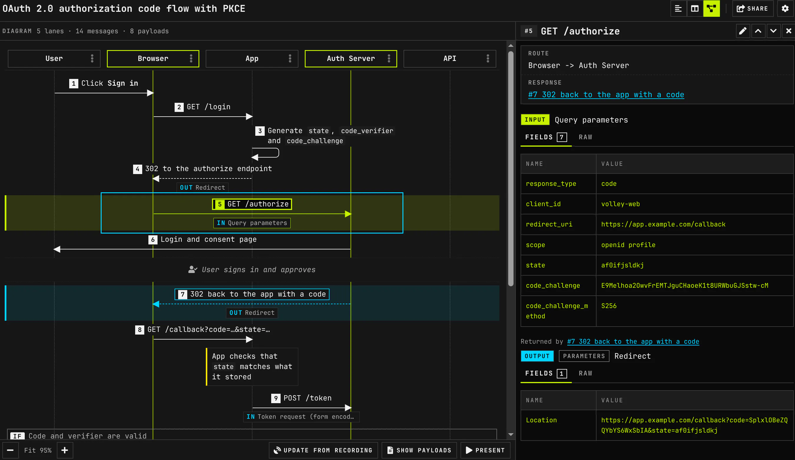795x460 pixels.
Task: Zoom in with the plus button
Action: point(65,450)
